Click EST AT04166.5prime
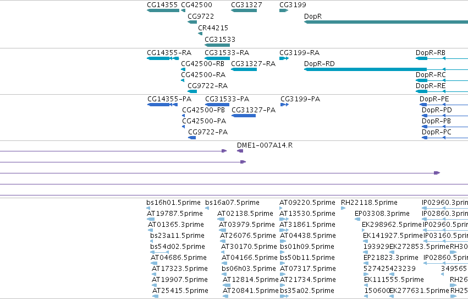Viewport: 468px width, 299px height. (x=224, y=263)
